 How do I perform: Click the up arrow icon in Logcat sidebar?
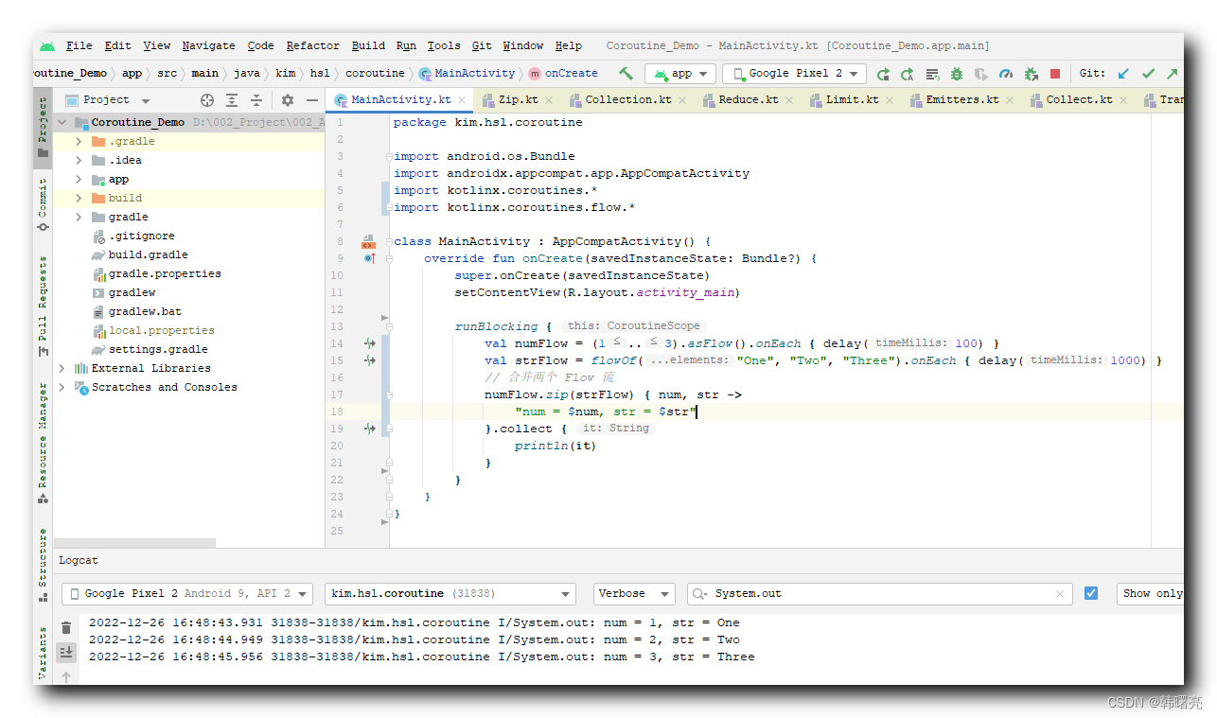click(66, 676)
